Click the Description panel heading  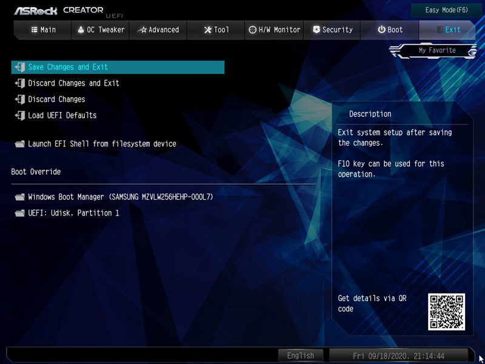[x=370, y=114]
